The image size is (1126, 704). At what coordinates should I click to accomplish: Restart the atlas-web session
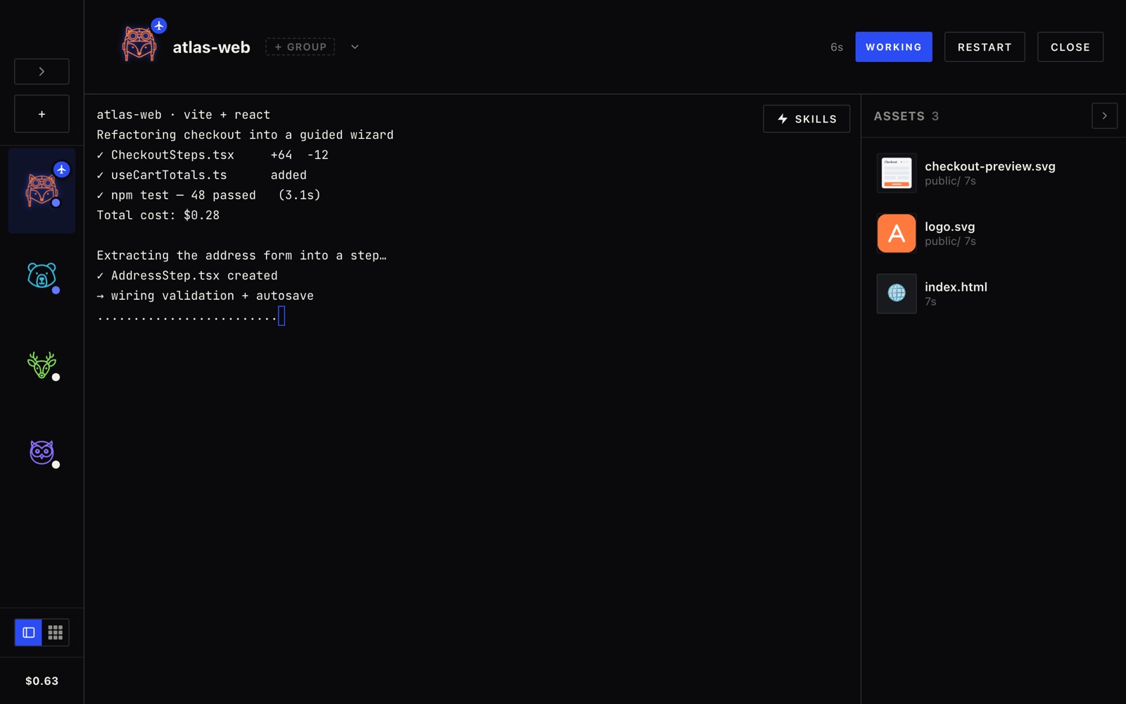(x=985, y=46)
